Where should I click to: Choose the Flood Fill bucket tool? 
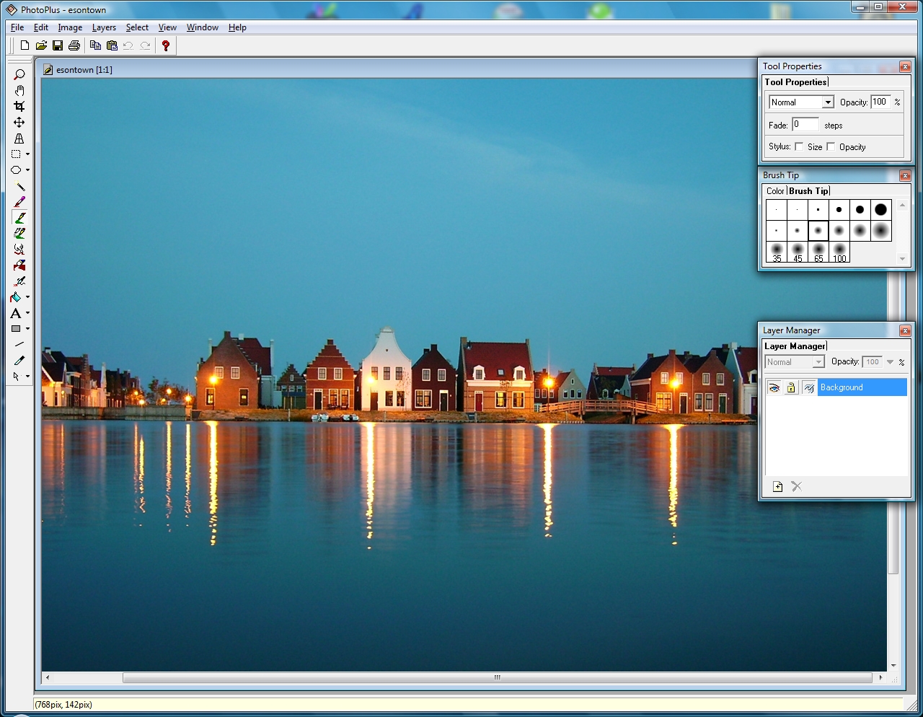tap(16, 297)
